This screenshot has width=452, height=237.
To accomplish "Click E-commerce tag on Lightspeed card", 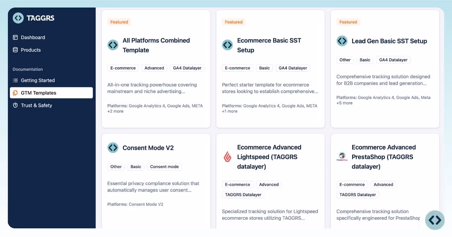I will coord(237,185).
